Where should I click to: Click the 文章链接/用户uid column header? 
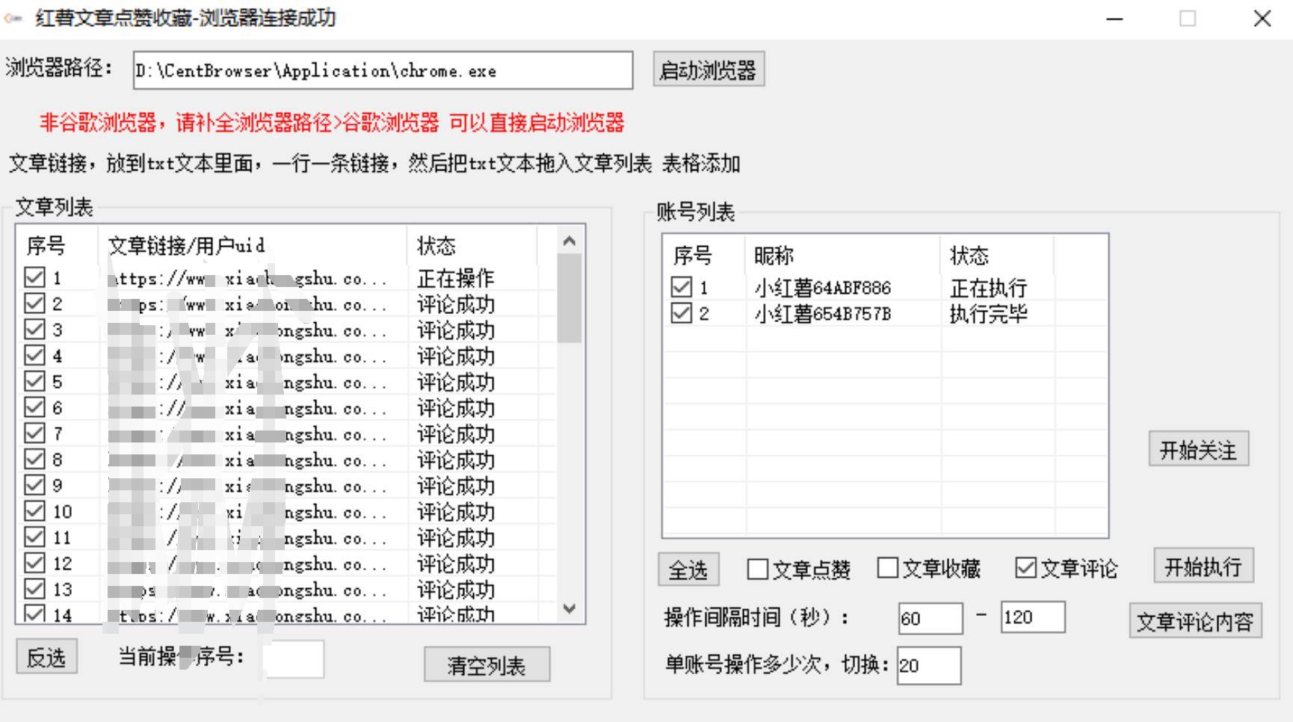(x=253, y=245)
